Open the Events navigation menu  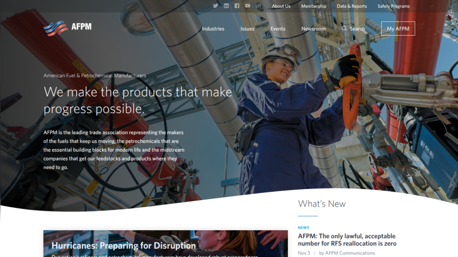[278, 29]
